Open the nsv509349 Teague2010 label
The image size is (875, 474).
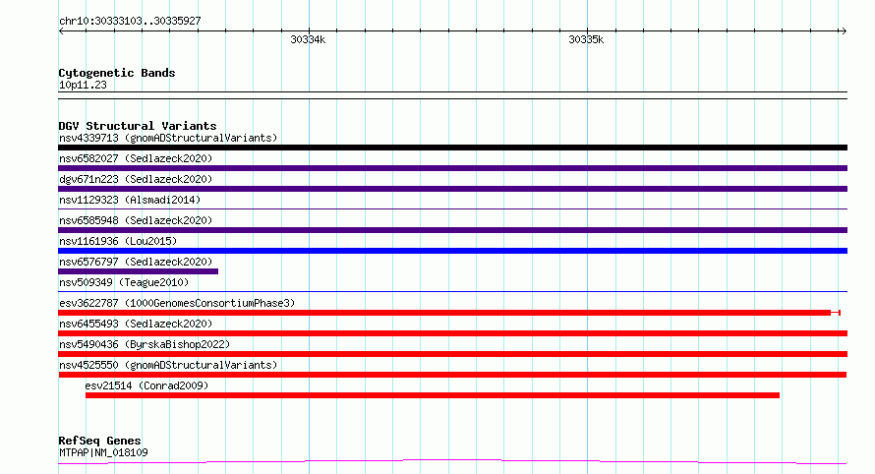coord(124,282)
